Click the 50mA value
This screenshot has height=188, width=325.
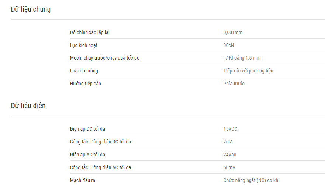pyautogui.click(x=229, y=167)
